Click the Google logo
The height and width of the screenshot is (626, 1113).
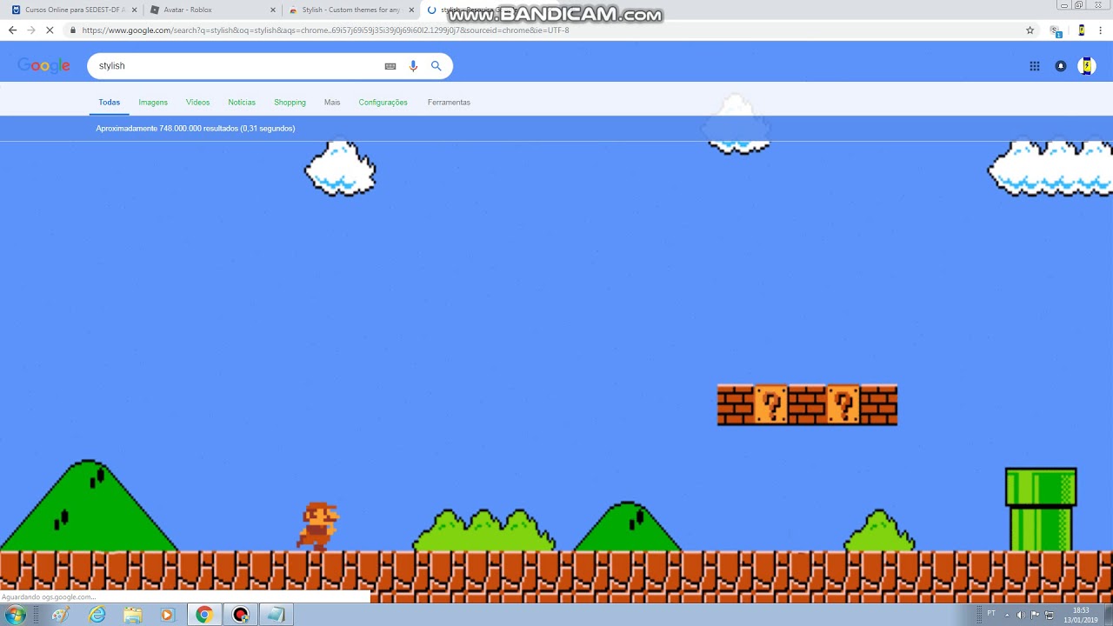(x=43, y=66)
